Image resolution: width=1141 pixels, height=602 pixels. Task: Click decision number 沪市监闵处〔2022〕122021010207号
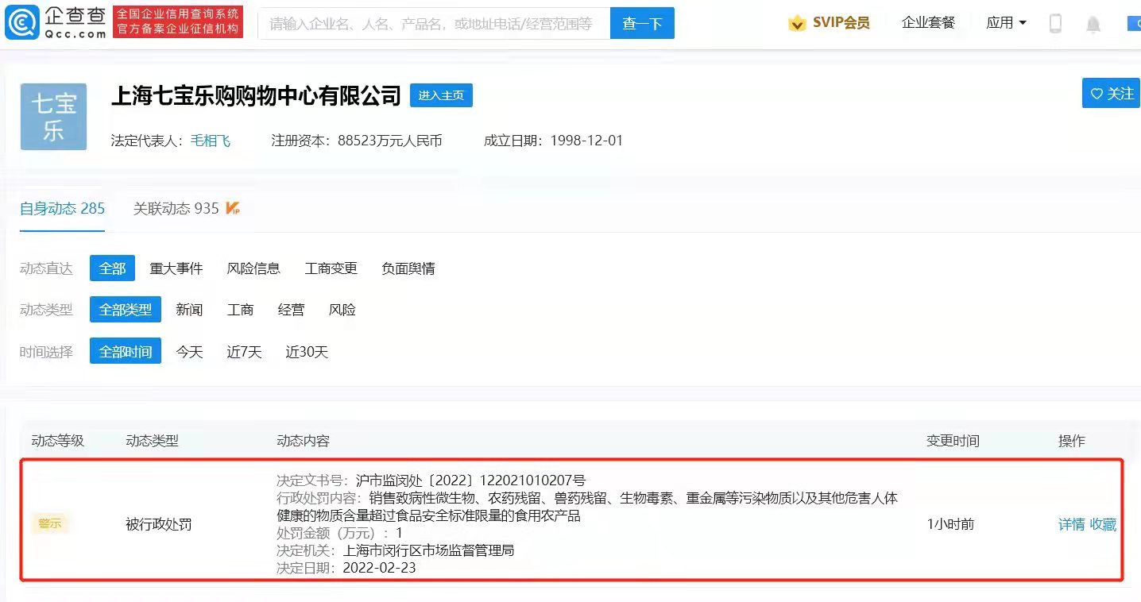pos(470,480)
